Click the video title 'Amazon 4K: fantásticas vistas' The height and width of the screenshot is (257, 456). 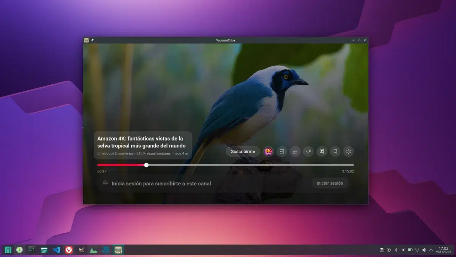click(141, 142)
